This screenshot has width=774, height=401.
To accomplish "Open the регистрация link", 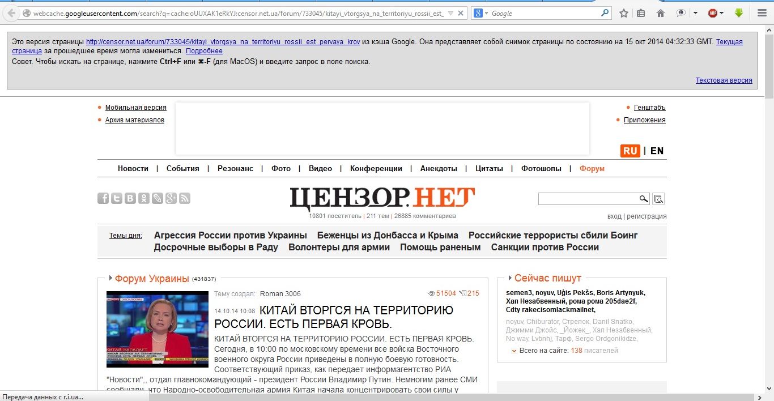I will 647,216.
